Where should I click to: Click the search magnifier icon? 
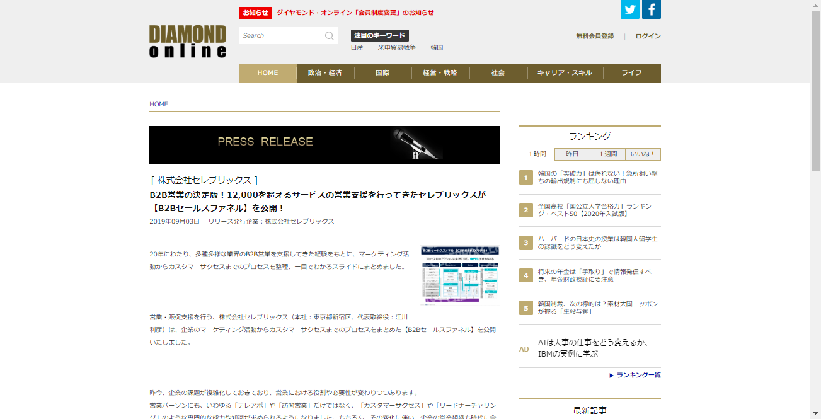pyautogui.click(x=330, y=36)
